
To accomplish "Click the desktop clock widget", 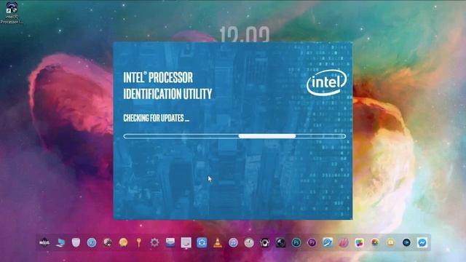I will [x=245, y=34].
